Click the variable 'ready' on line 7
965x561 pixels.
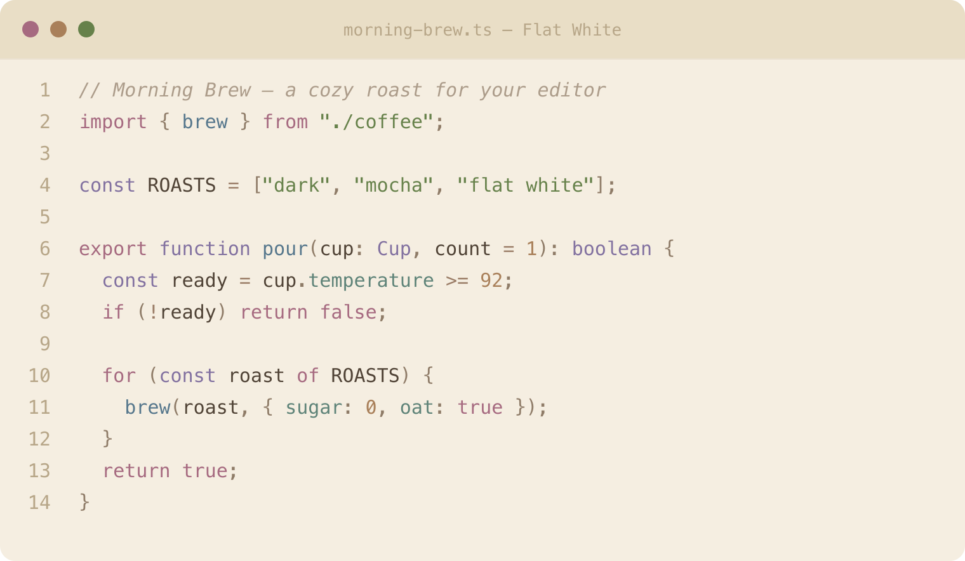[199, 280]
